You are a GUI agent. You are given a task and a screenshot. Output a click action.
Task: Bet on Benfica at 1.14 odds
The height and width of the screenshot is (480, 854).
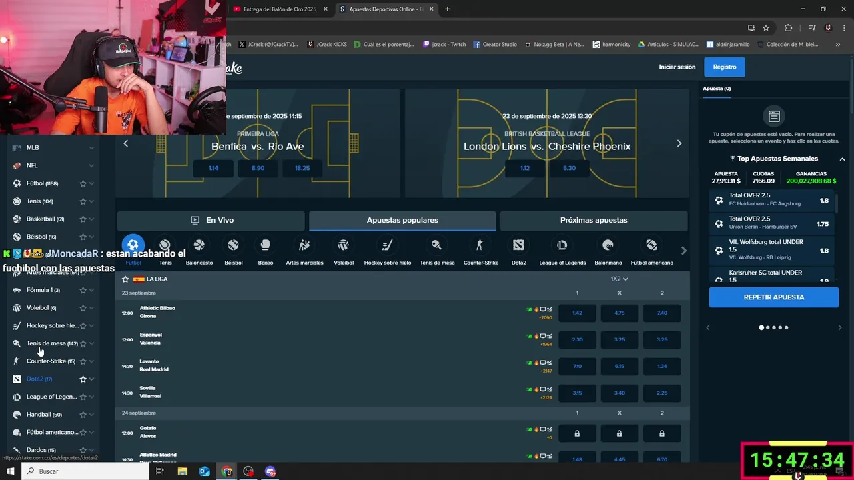[x=213, y=168]
